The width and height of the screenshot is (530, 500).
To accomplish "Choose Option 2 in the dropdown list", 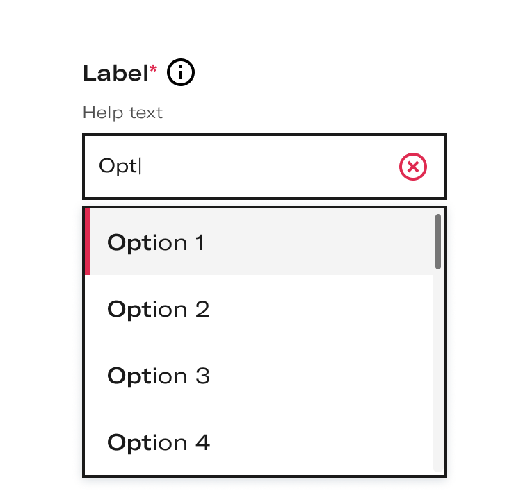I will click(259, 308).
